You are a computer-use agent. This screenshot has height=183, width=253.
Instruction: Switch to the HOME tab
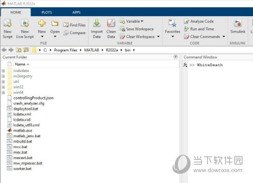click(x=16, y=12)
